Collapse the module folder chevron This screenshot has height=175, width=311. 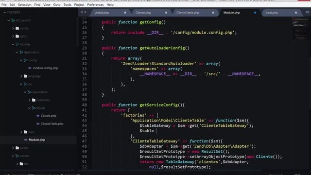tap(13, 44)
